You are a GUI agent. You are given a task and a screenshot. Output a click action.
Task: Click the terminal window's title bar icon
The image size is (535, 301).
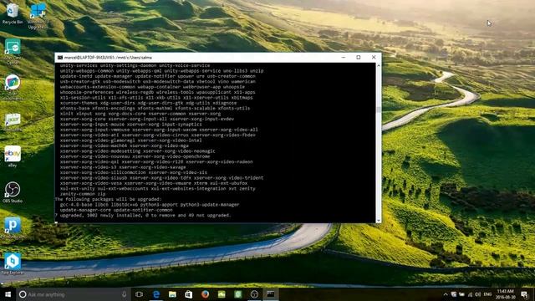click(x=60, y=58)
